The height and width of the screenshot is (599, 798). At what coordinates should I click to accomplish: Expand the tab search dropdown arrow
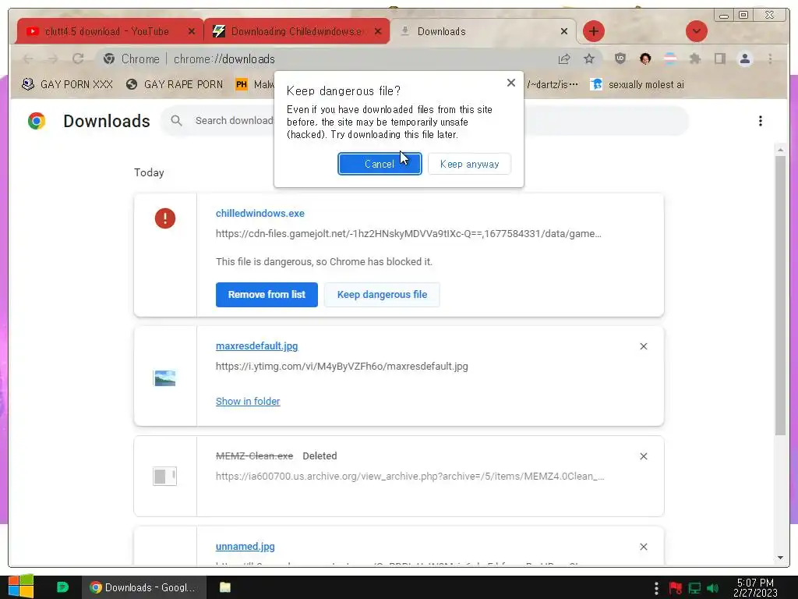point(697,31)
